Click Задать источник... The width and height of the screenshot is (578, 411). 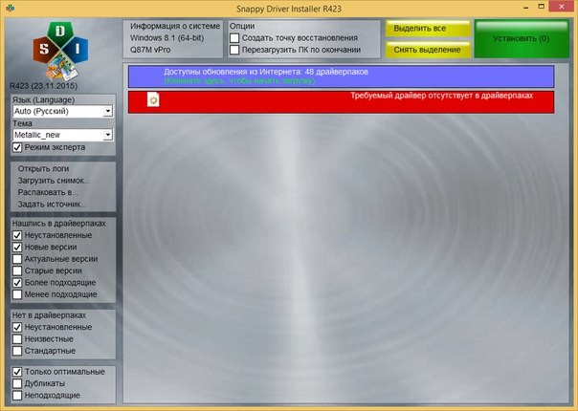click(x=53, y=204)
